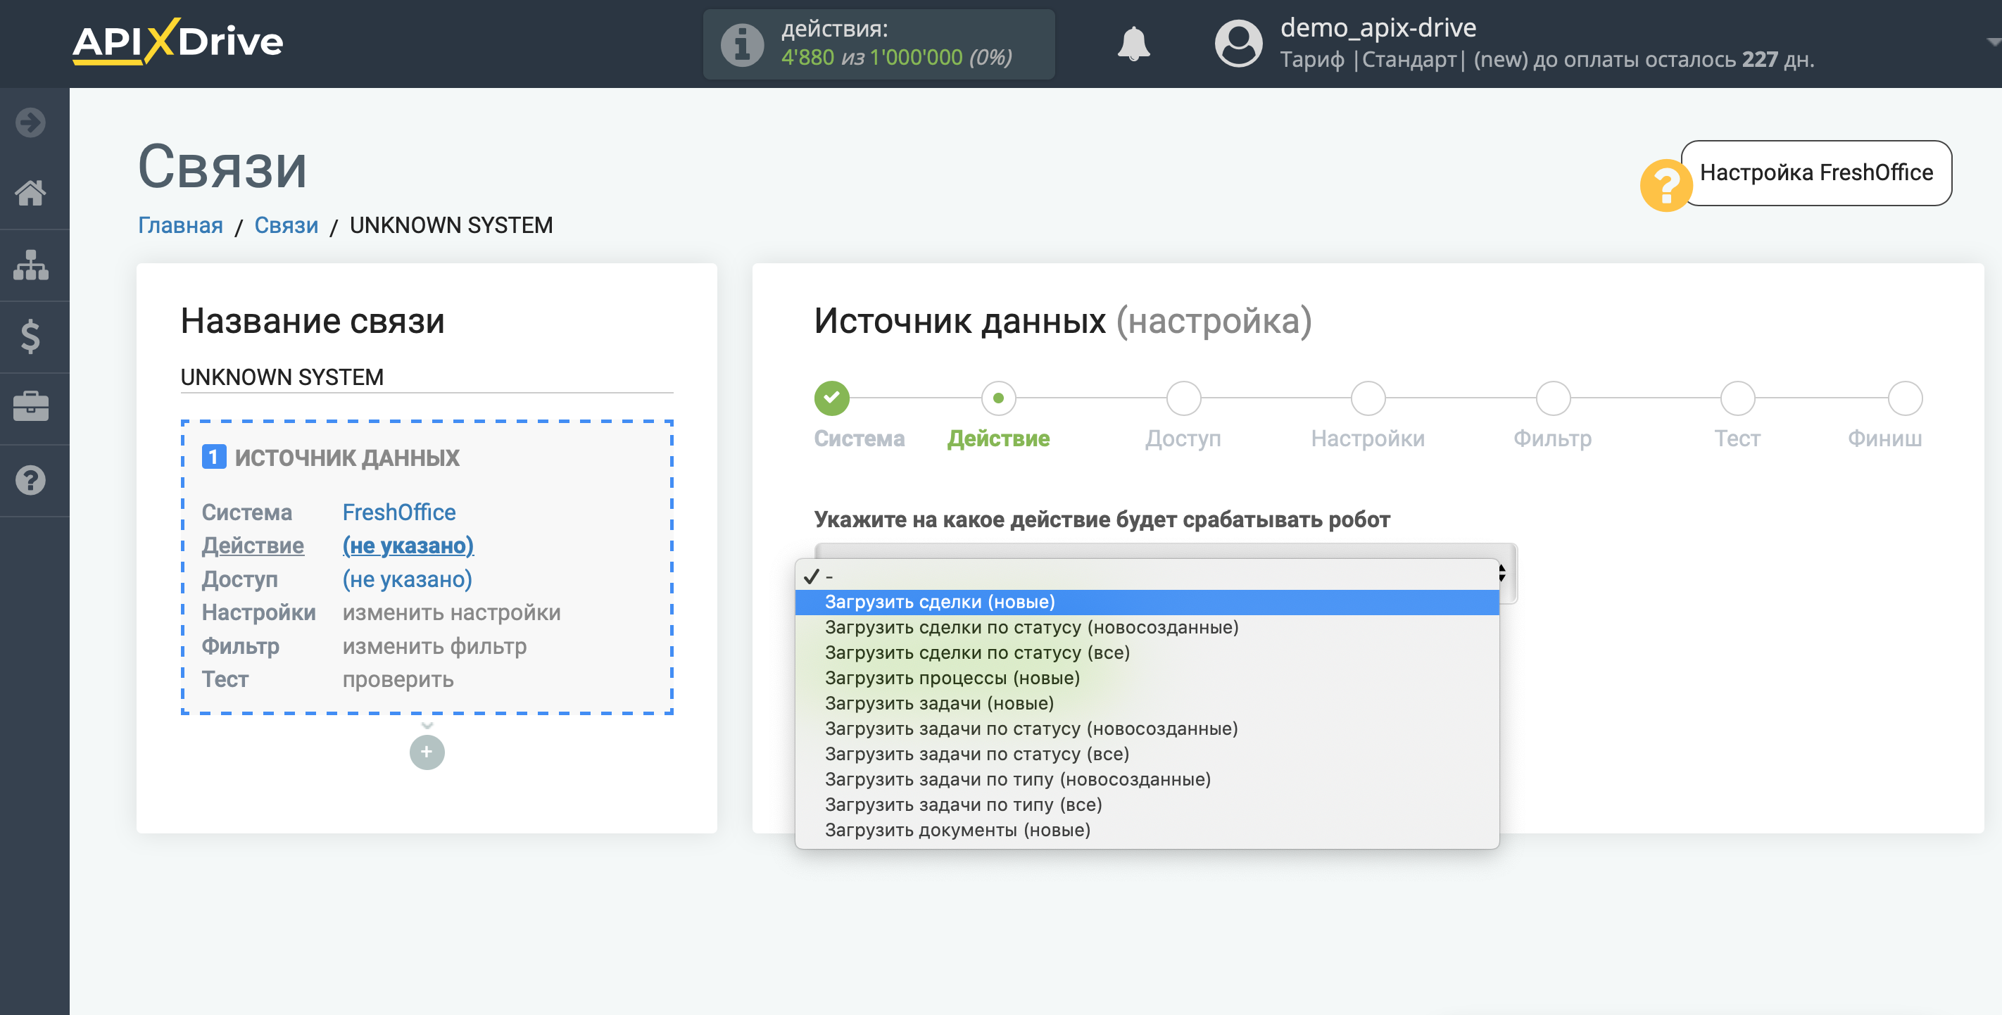Click the ИСТОЧНИК ДАННЫХ block header
Image resolution: width=2002 pixels, height=1015 pixels.
pos(346,458)
